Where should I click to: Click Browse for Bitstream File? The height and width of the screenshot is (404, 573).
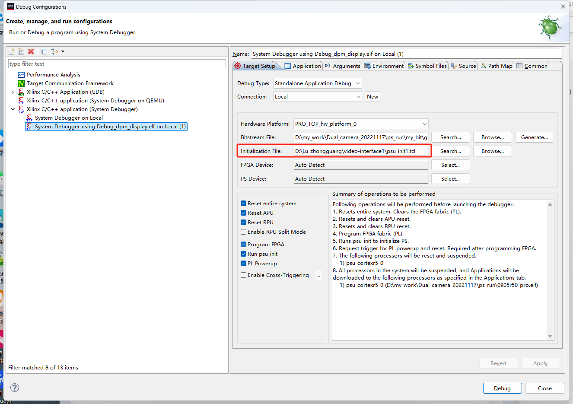coord(493,137)
